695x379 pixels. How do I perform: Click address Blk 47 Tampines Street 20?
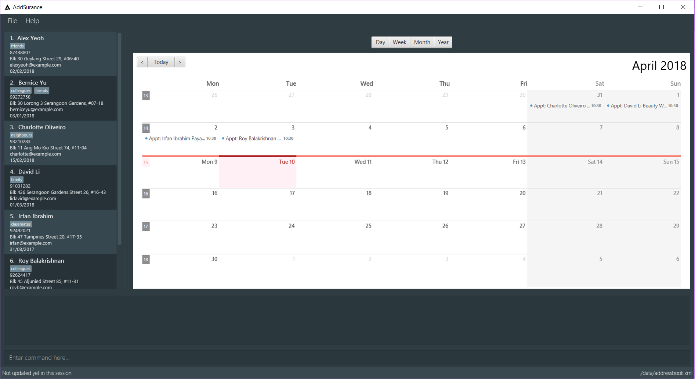coord(46,237)
